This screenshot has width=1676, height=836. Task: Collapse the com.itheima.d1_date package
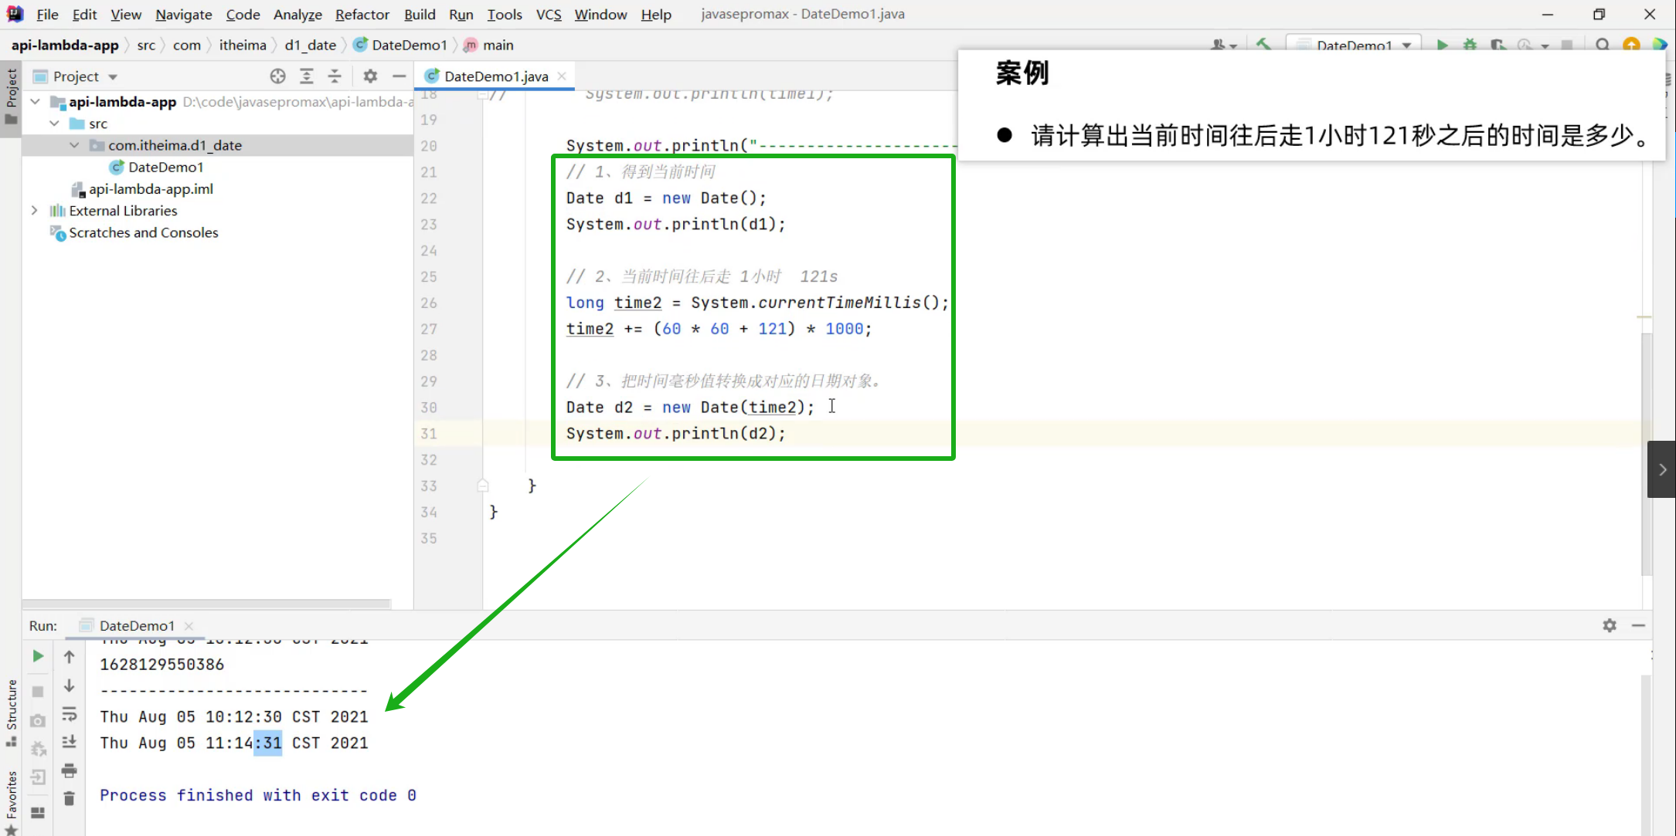[74, 145]
